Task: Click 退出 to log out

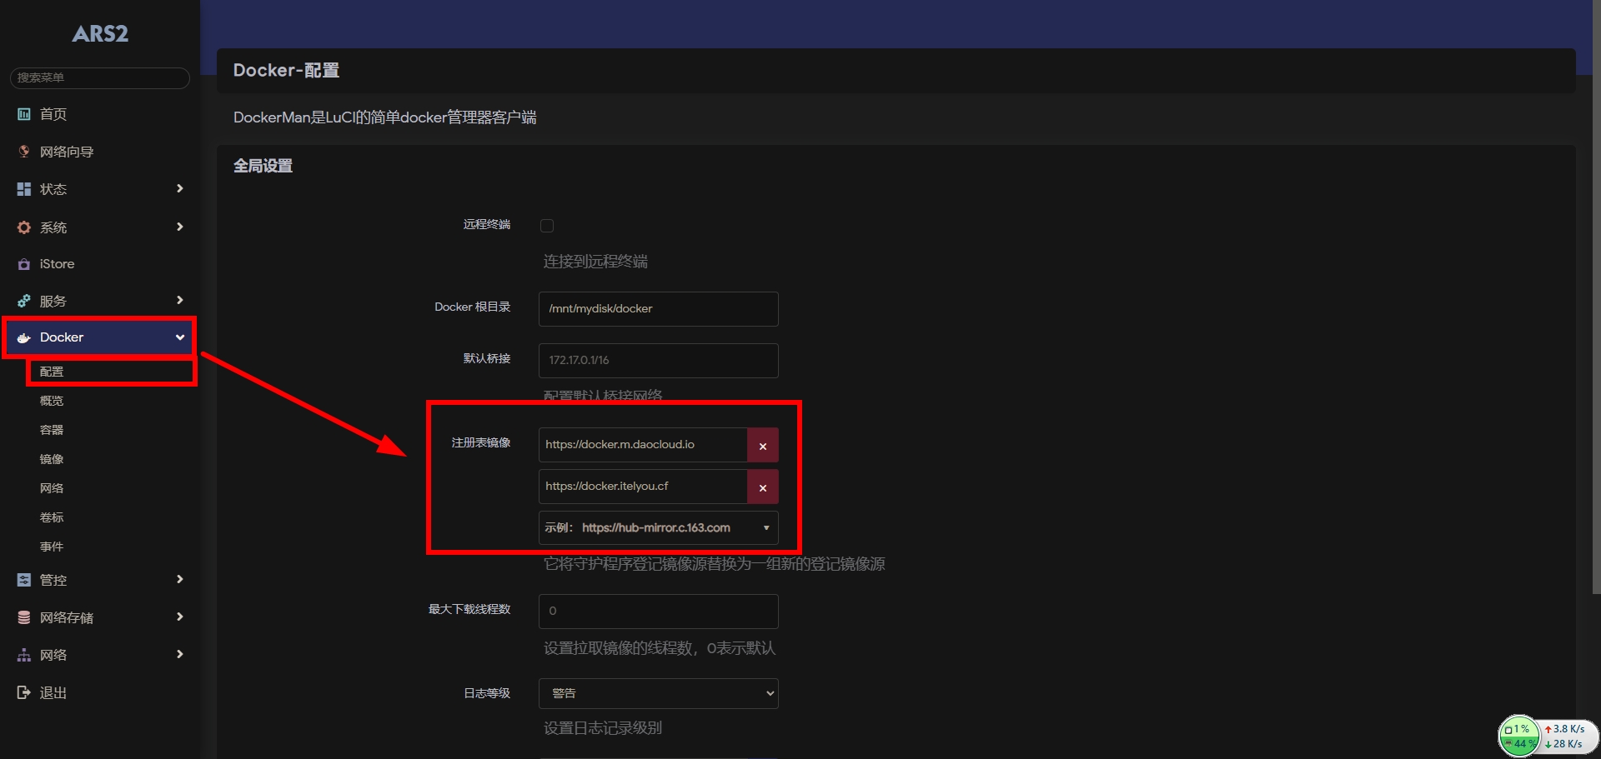Action: pos(53,692)
